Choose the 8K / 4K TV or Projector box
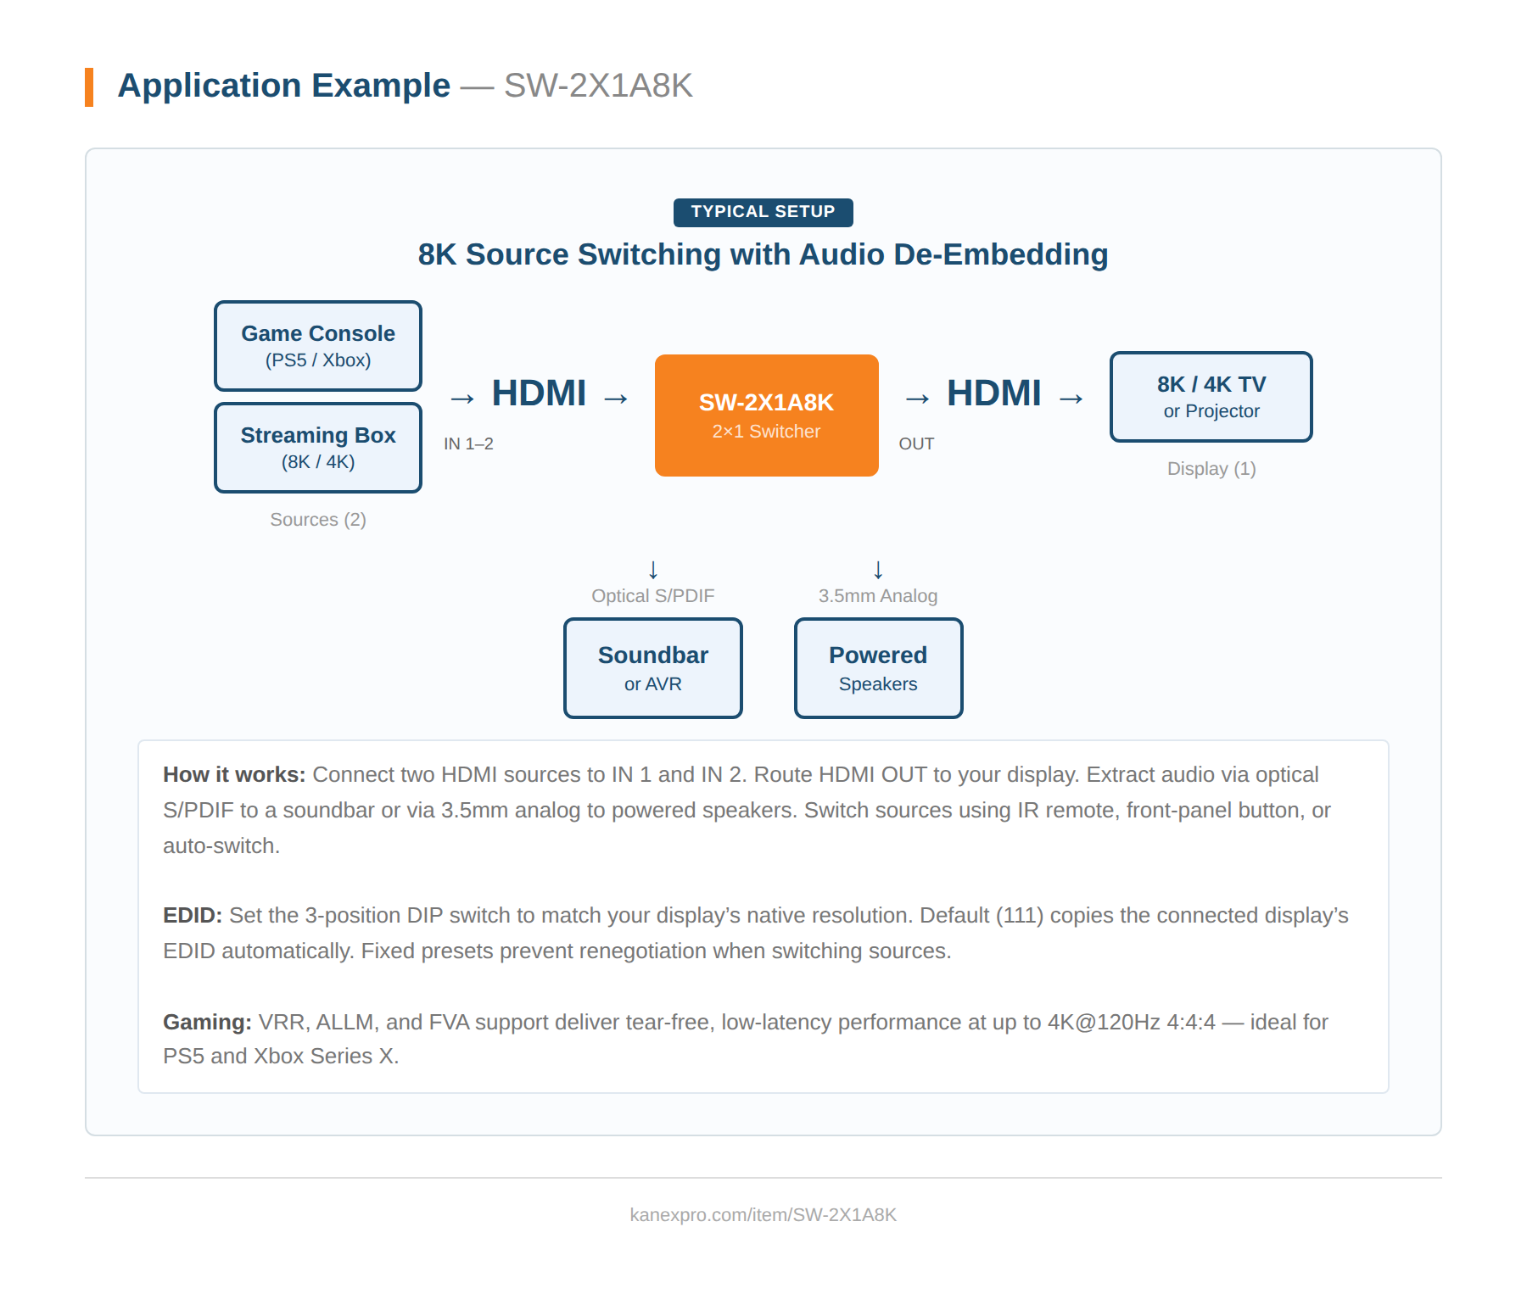The height and width of the screenshot is (1294, 1527). (1211, 397)
